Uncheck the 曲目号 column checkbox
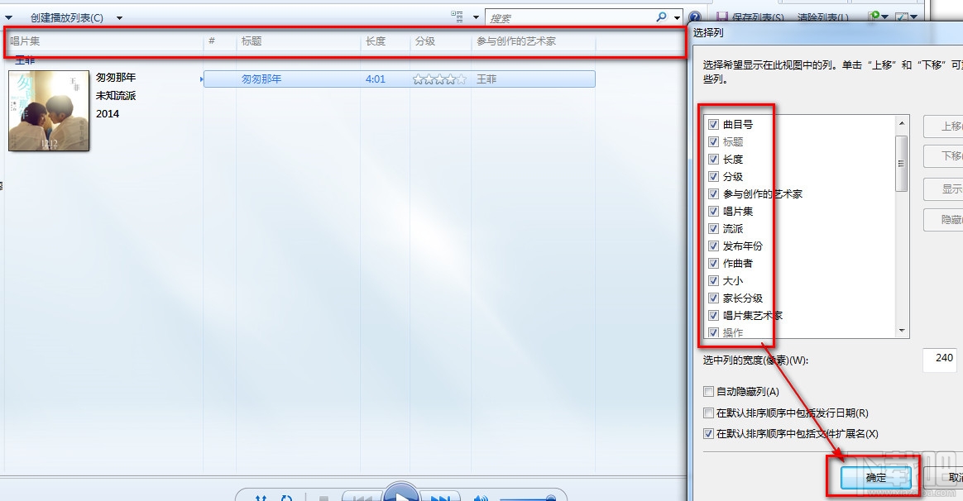Image resolution: width=963 pixels, height=501 pixels. (713, 124)
